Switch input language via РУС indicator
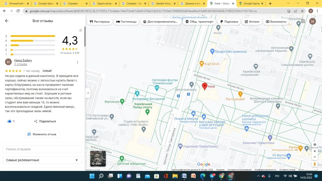The image size is (322, 181). pos(277,176)
